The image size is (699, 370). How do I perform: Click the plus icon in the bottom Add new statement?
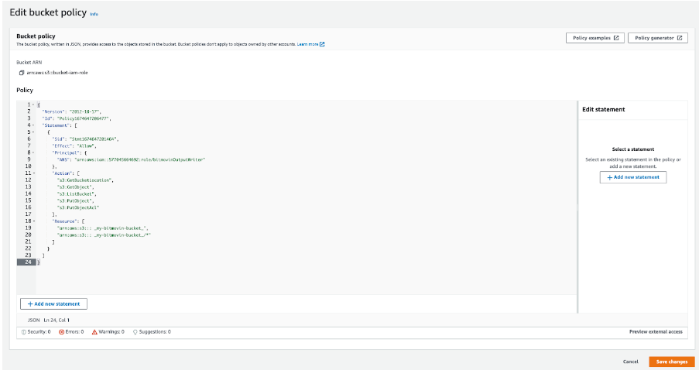pos(30,304)
